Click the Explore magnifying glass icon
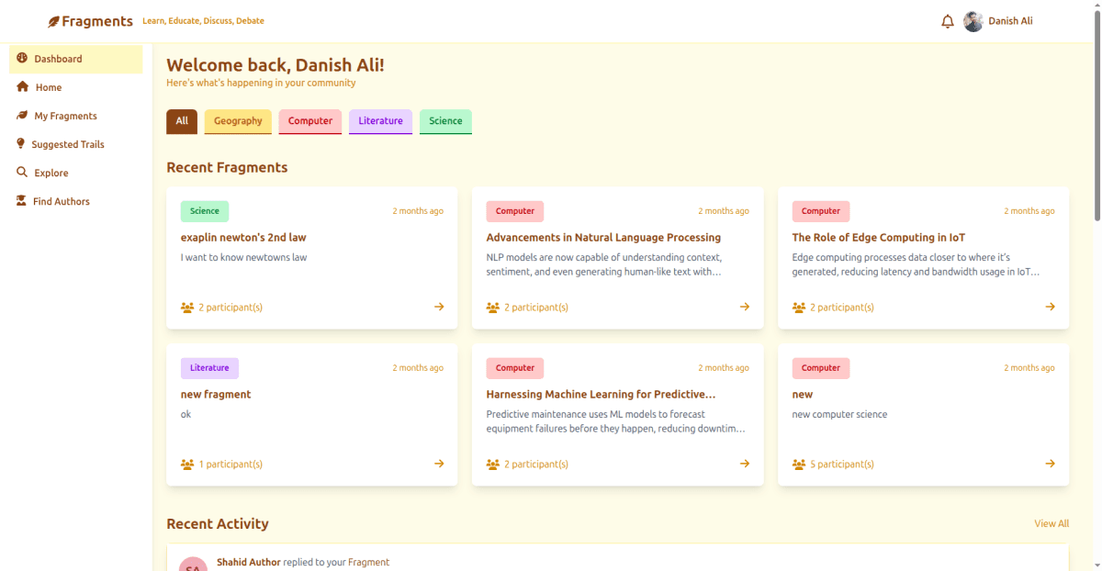 [20, 172]
